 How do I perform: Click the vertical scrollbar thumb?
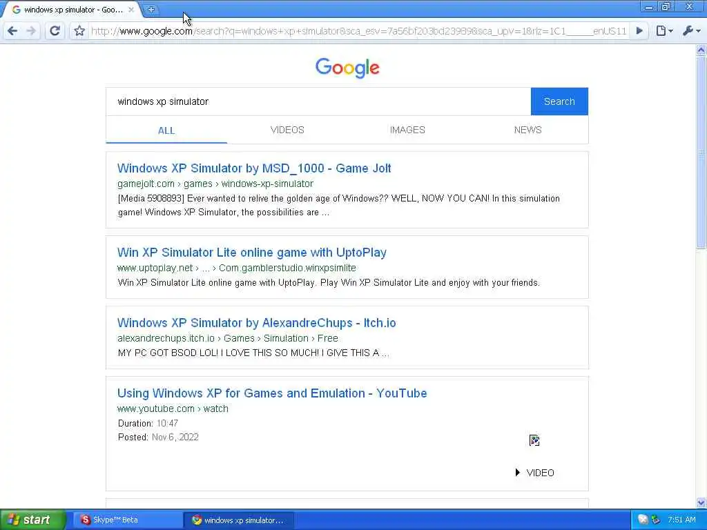click(x=701, y=152)
